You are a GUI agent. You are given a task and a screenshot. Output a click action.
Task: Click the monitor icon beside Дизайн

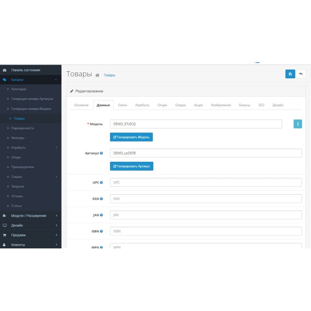click(x=5, y=225)
